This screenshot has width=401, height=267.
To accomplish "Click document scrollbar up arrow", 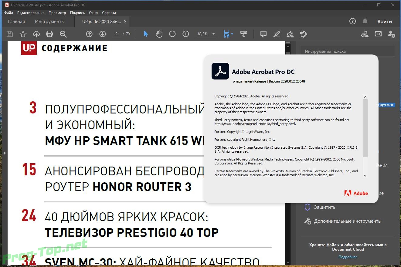I will click(288, 47).
